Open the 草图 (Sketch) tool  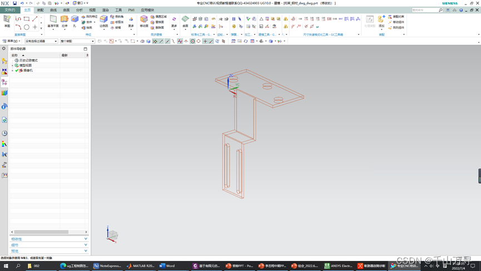(7, 21)
